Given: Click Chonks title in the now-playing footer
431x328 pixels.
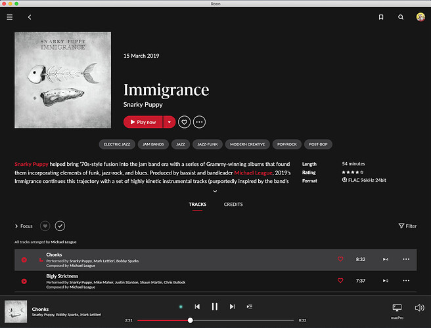Looking at the screenshot, I should tap(40, 309).
